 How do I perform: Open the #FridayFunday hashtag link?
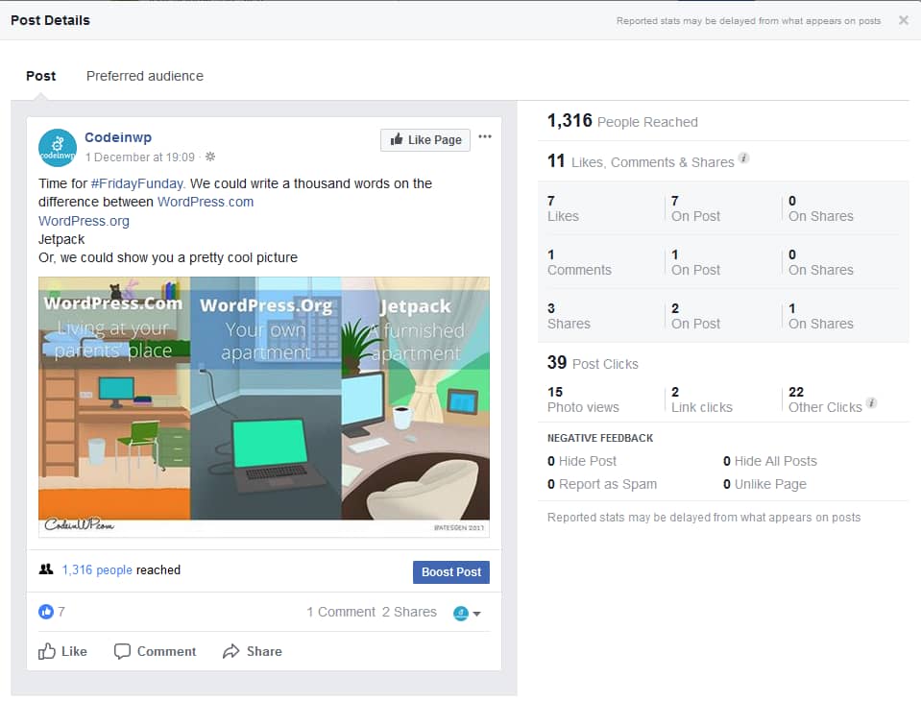pyautogui.click(x=138, y=183)
